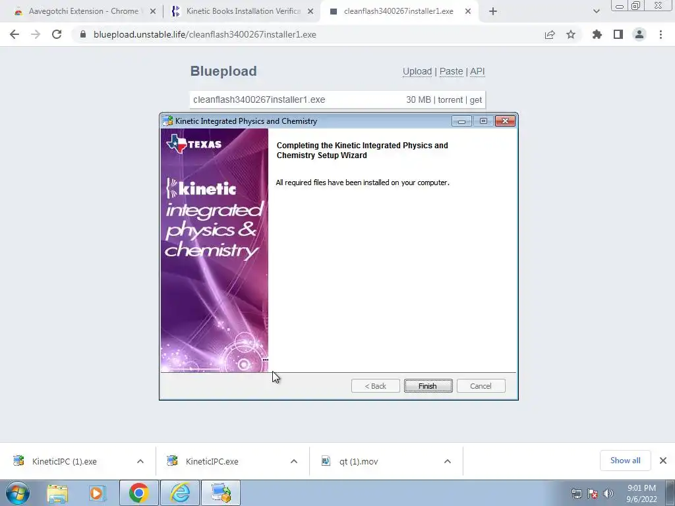Open Internet Explorer from taskbar
This screenshot has width=675, height=506.
pos(180,493)
